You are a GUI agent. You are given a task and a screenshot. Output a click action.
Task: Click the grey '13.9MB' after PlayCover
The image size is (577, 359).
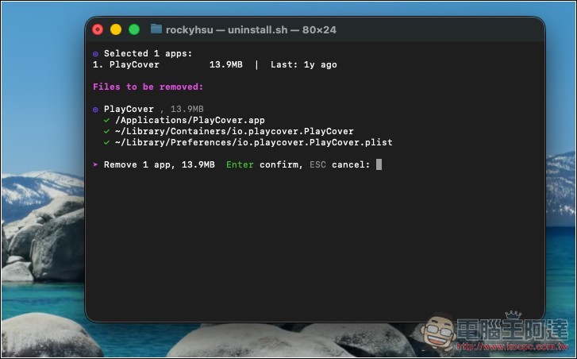click(x=187, y=110)
